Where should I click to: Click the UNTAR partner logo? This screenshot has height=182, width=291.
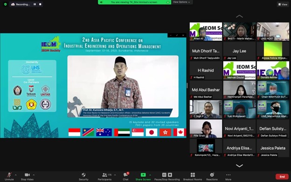point(45,91)
